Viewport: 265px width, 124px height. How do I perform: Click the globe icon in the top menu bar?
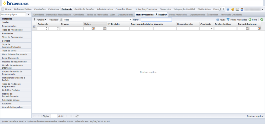pos(228,9)
